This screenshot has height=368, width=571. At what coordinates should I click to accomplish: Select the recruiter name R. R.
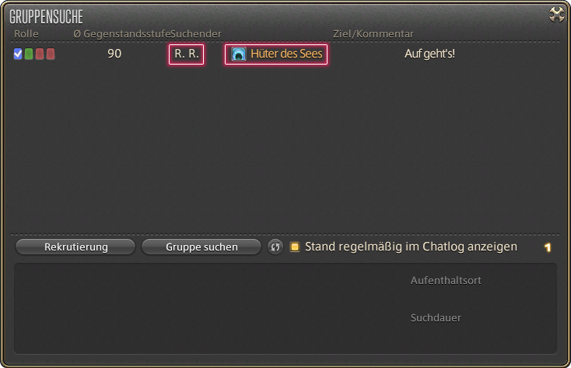click(x=187, y=54)
